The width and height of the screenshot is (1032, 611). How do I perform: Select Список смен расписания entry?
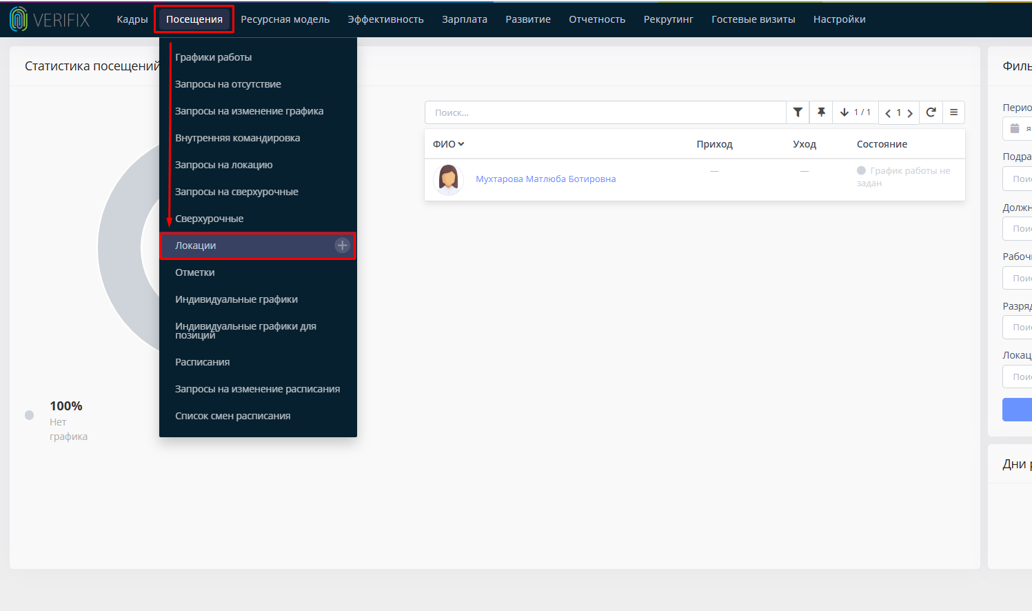tap(258, 416)
